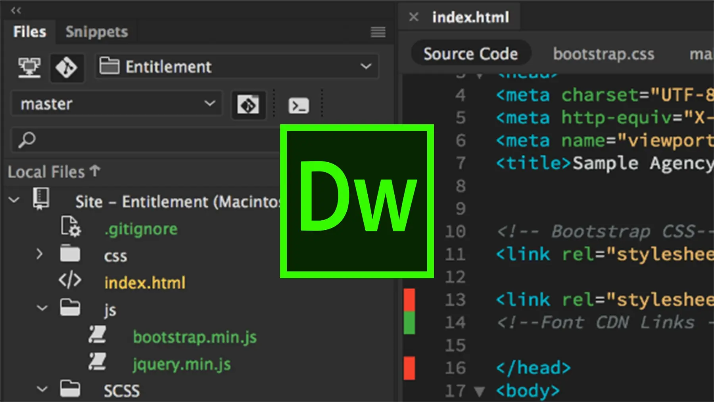
Task: Switch to Source Code view
Action: pyautogui.click(x=470, y=53)
